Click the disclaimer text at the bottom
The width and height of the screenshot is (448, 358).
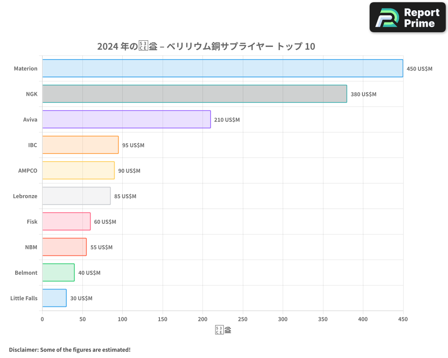point(69,349)
